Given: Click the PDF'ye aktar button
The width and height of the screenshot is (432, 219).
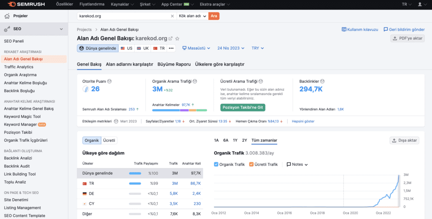Looking at the screenshot, I should pos(408,38).
